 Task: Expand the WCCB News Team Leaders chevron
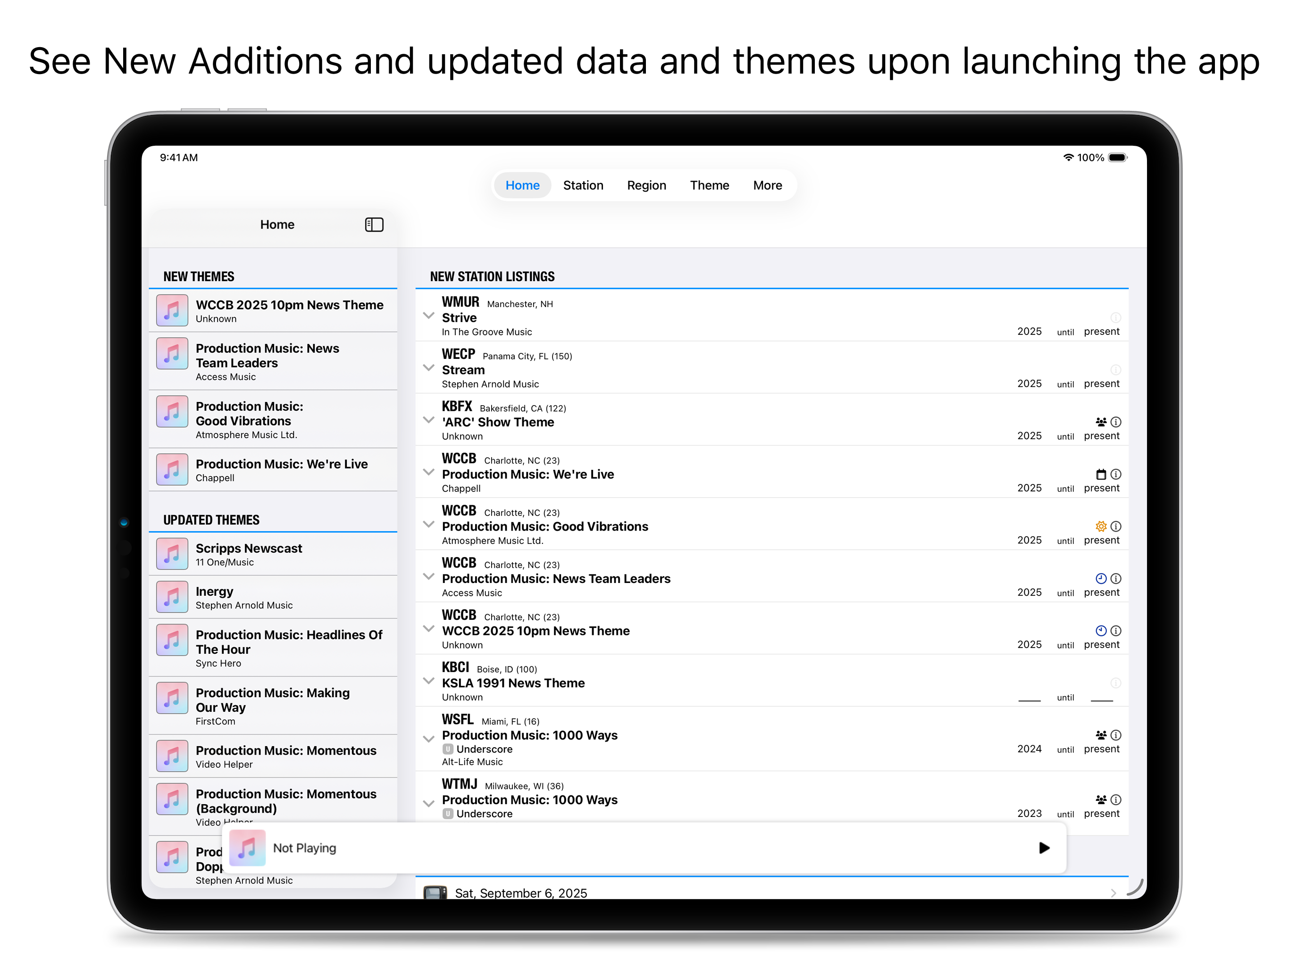pyautogui.click(x=428, y=577)
